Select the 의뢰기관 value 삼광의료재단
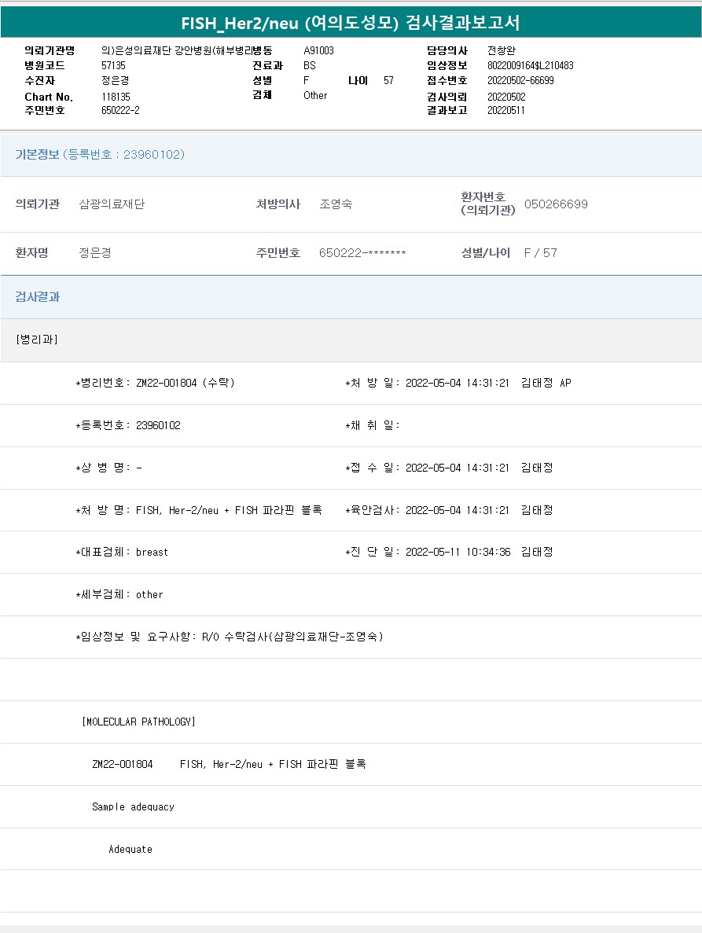 click(112, 204)
